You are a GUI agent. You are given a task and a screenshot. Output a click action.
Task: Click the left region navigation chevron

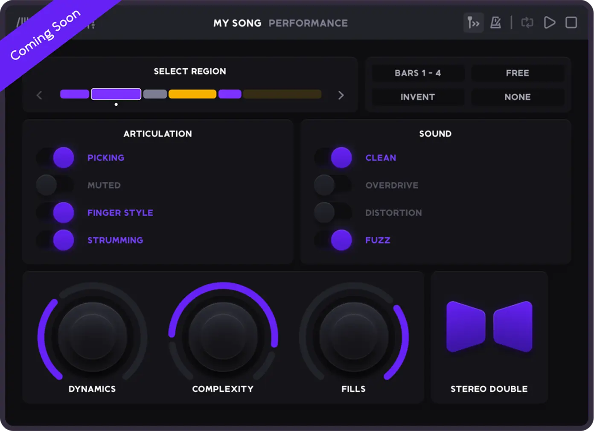coord(39,95)
